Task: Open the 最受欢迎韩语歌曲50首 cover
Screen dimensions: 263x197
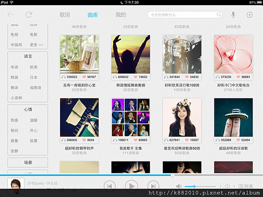Action: [x=182, y=117]
